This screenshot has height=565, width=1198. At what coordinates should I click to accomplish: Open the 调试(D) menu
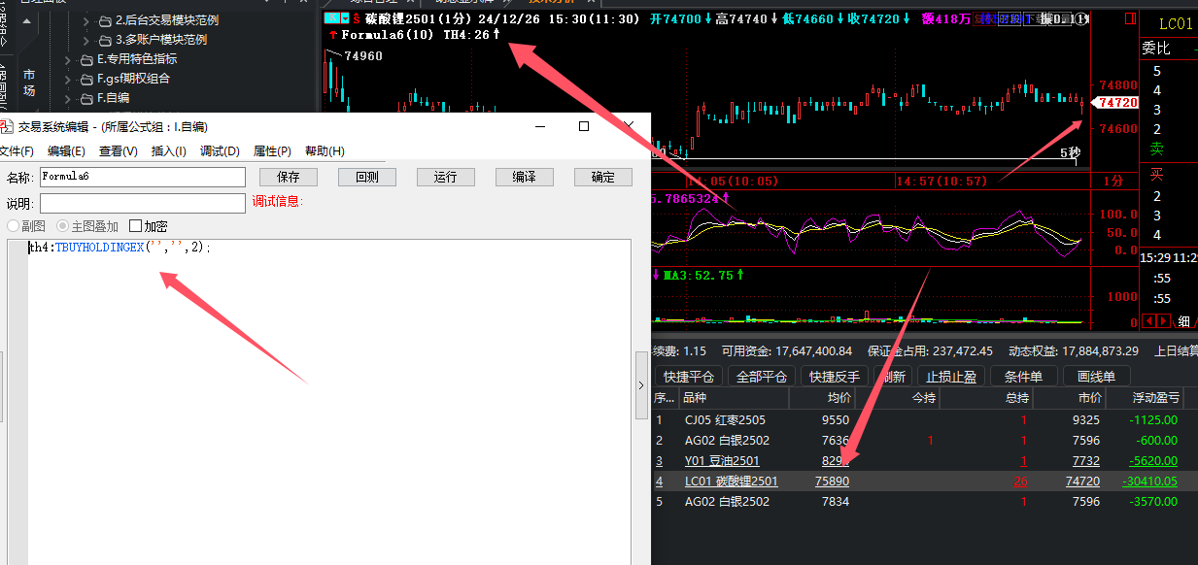pyautogui.click(x=220, y=151)
